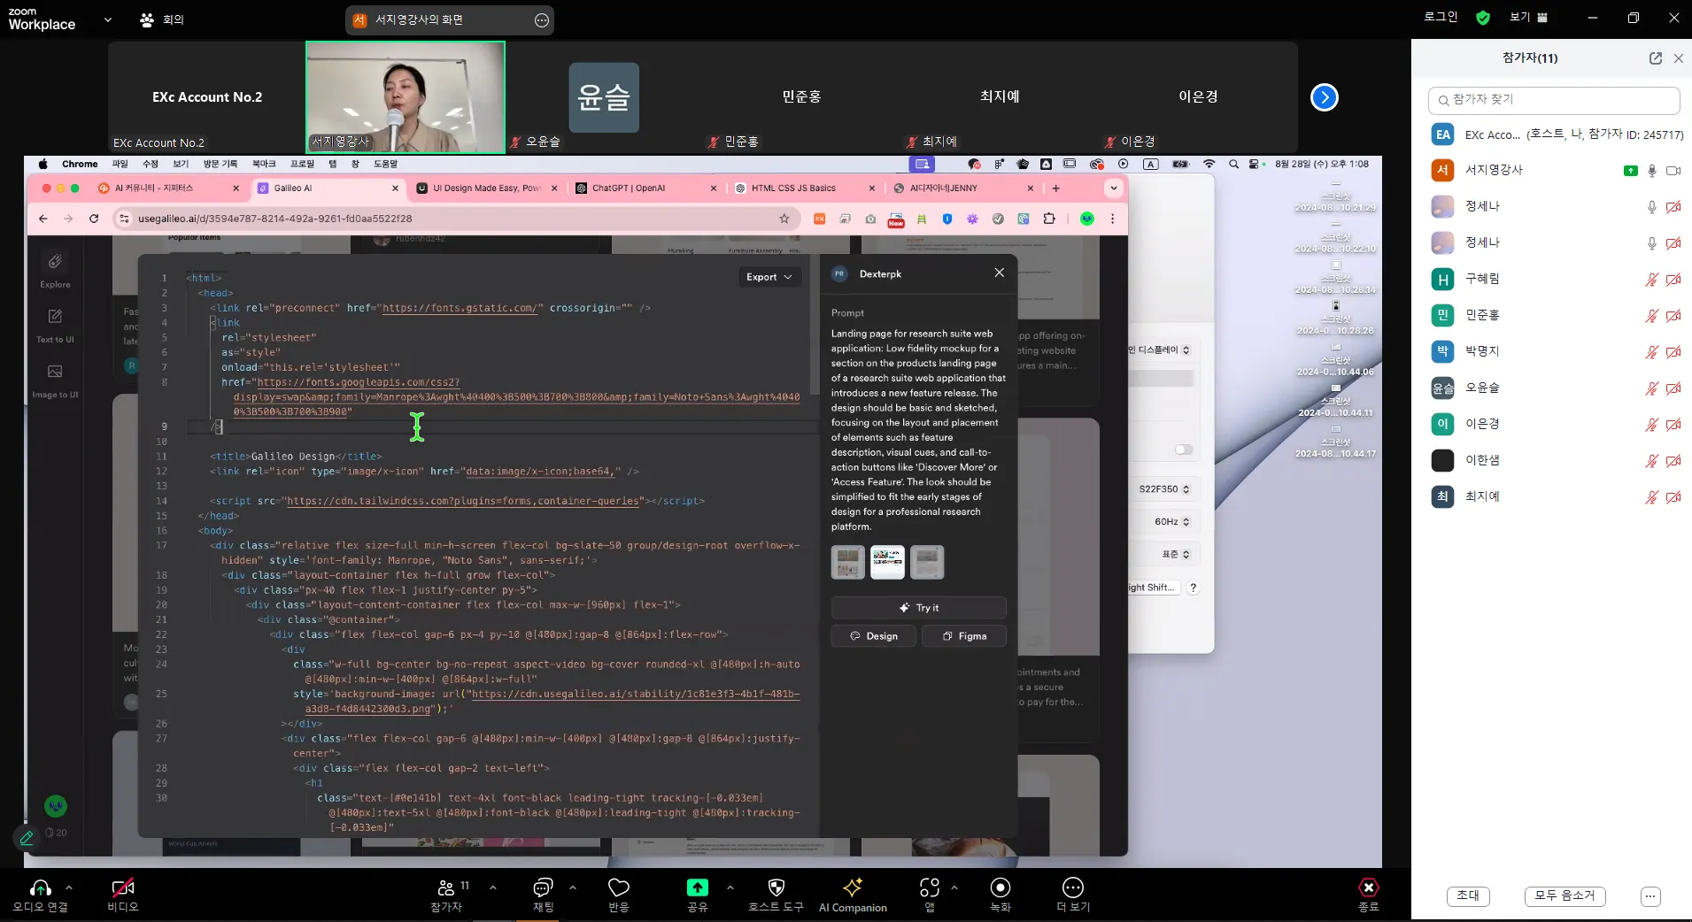
Task: Open Zoom Workplace dropdown chevron
Action: pyautogui.click(x=108, y=19)
